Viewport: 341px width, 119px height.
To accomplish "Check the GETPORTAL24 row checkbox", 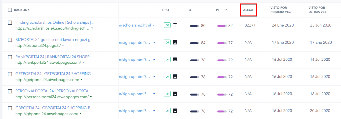I will (10, 74).
